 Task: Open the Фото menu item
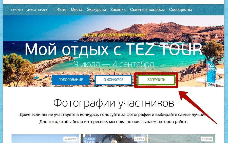coord(62,10)
